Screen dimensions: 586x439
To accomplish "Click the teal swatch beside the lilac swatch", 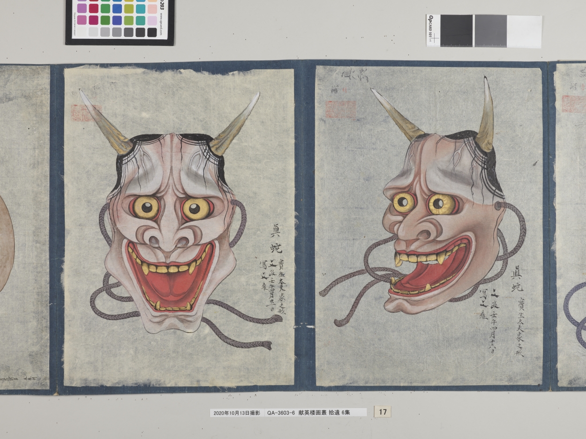I will 140,20.
